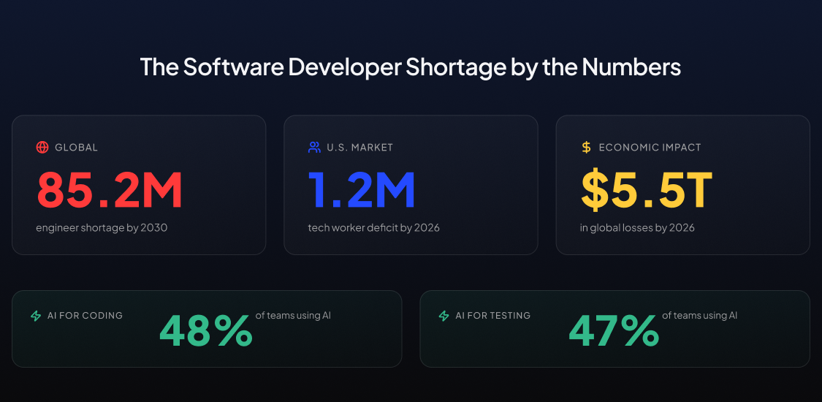Click the page heading about the developer shortage

411,67
